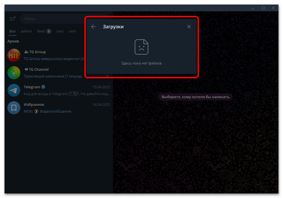
Task: Switch to the svcs folder tab
Action: 60,31
